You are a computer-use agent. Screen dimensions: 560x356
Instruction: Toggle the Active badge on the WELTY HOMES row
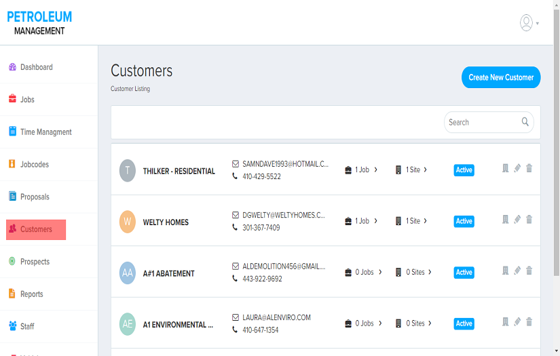coord(464,221)
